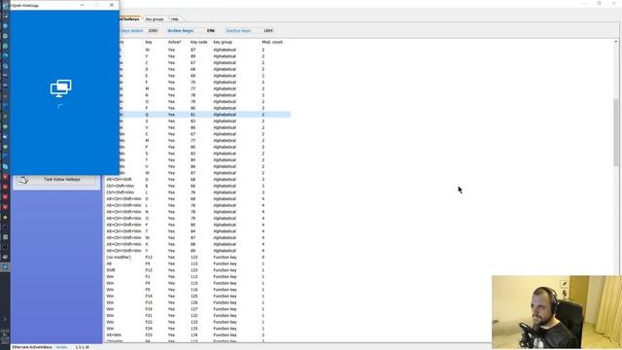
Task: Sort table by Key code column header
Action: [198, 42]
